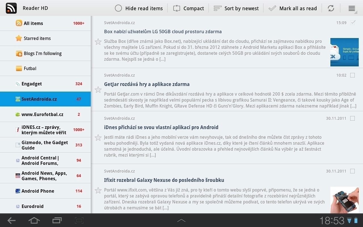Select the SvetAndroida.cz feed
The height and width of the screenshot is (227, 363).
coord(45,99)
